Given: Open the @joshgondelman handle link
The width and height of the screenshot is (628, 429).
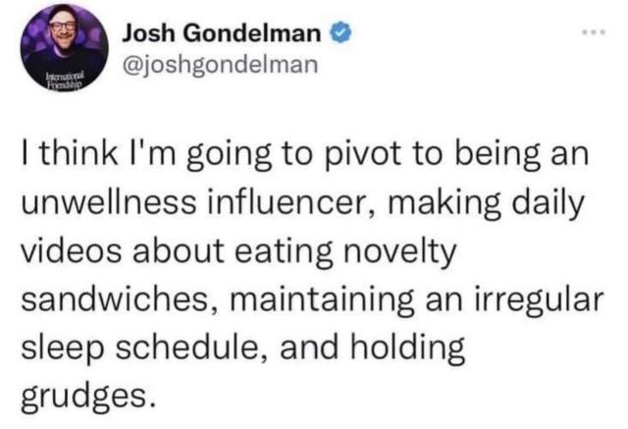Looking at the screenshot, I should pyautogui.click(x=220, y=65).
